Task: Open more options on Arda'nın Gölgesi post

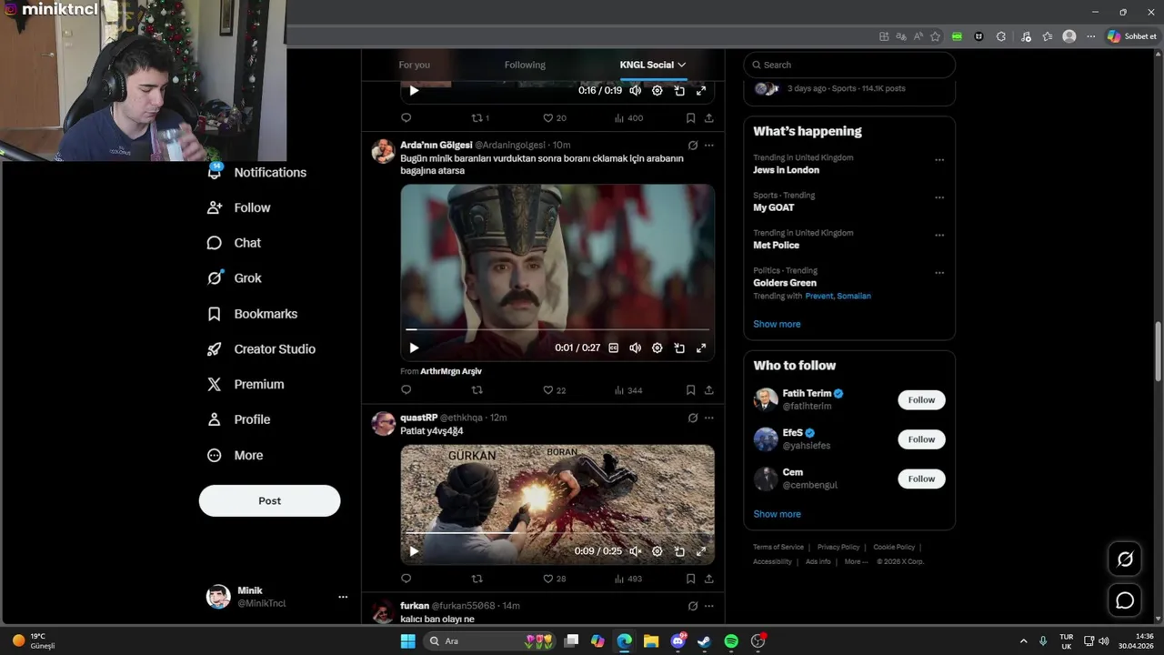Action: click(x=708, y=146)
